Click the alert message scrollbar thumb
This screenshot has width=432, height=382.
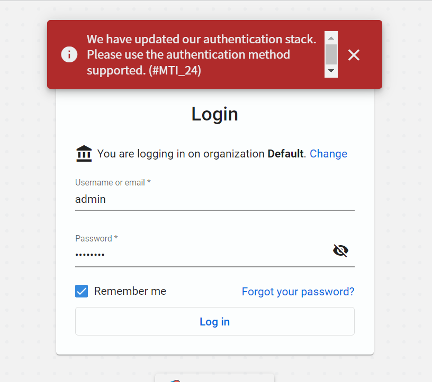331,54
